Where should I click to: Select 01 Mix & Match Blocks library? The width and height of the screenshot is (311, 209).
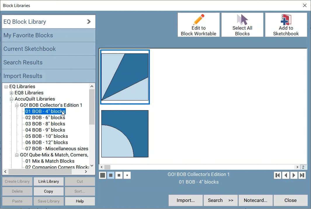tap(50, 161)
